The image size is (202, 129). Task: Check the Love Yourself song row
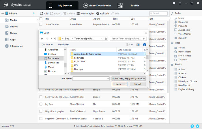tap(41, 24)
